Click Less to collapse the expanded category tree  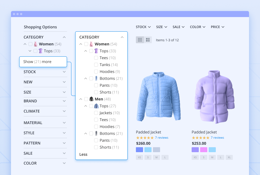(83, 154)
